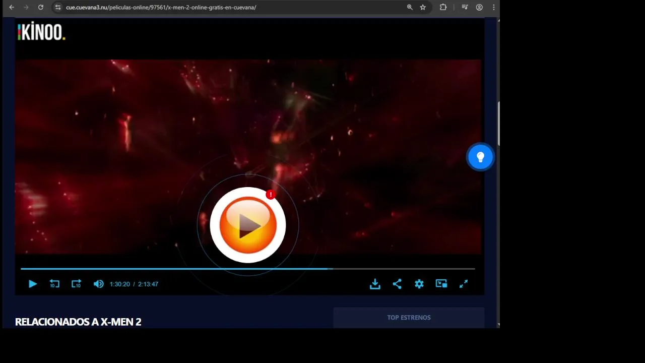Click the blue lightbulb button

point(480,157)
